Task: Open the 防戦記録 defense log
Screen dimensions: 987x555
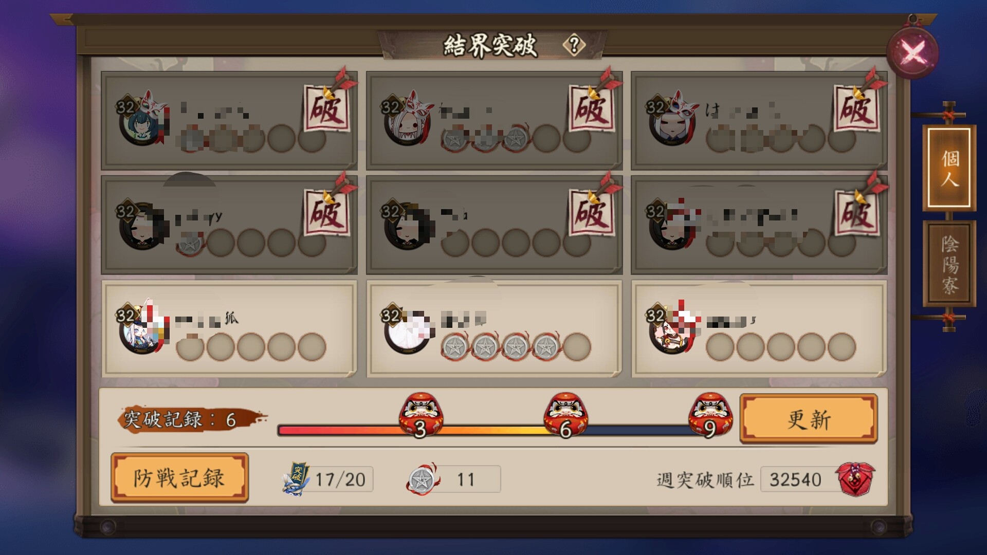Action: (x=179, y=477)
